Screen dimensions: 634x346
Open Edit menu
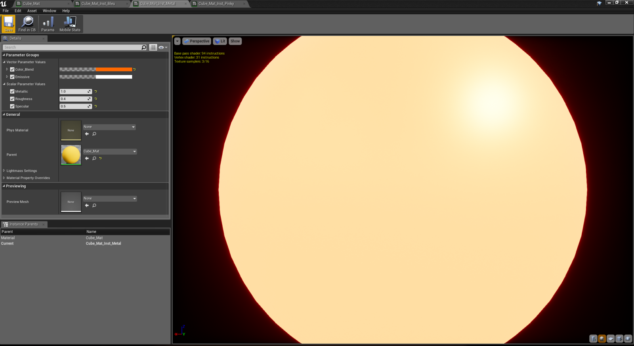[x=18, y=11]
